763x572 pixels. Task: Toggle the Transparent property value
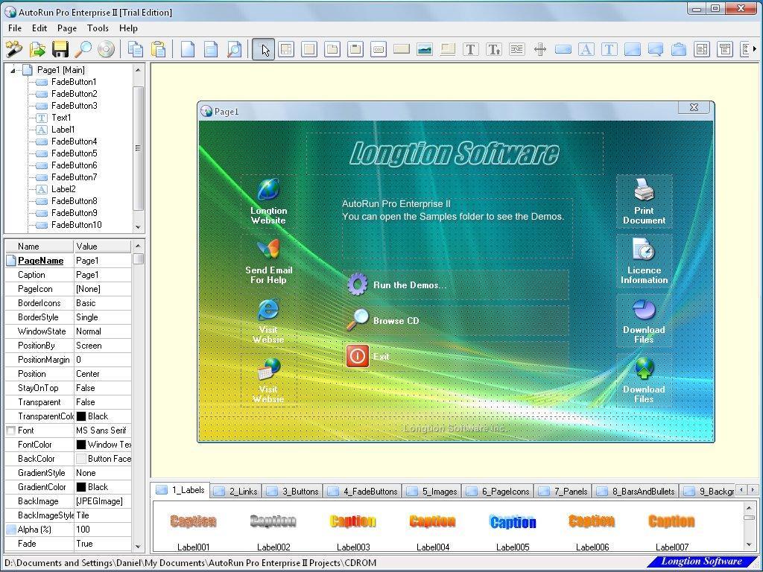[102, 402]
